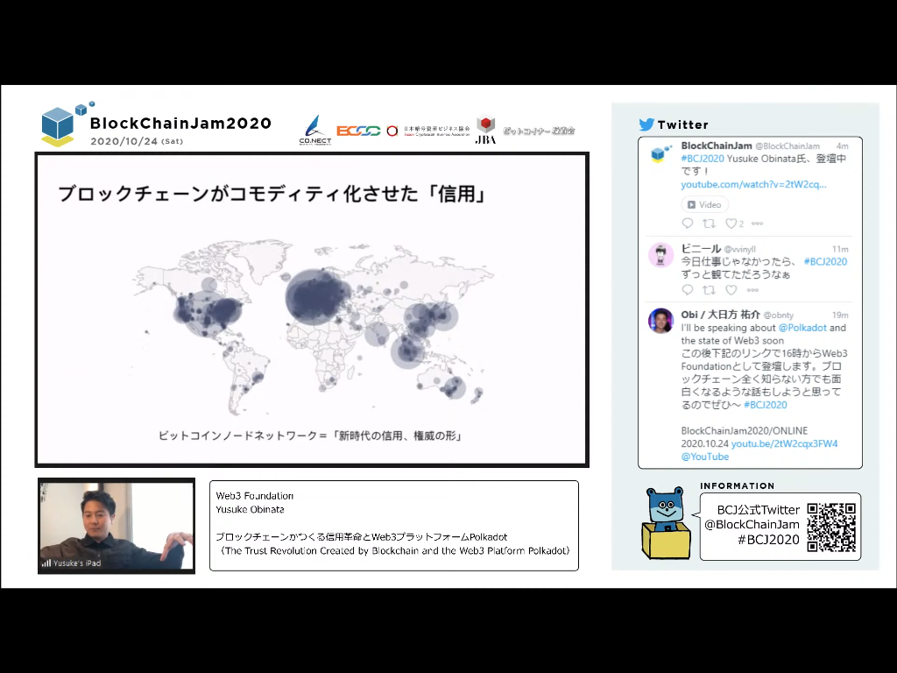Retweet the ビニール tweet
This screenshot has width=897, height=673.
tap(709, 289)
